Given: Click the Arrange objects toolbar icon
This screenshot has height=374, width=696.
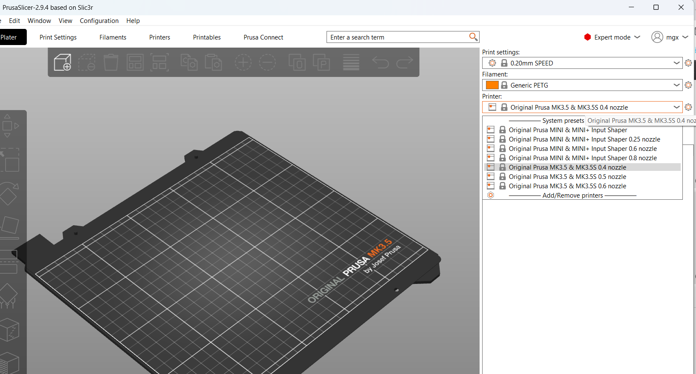Looking at the screenshot, I should [x=135, y=62].
